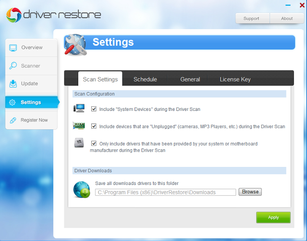This screenshot has height=241, width=307.
Task: Open Scanner from the sidebar
Action: [x=32, y=66]
